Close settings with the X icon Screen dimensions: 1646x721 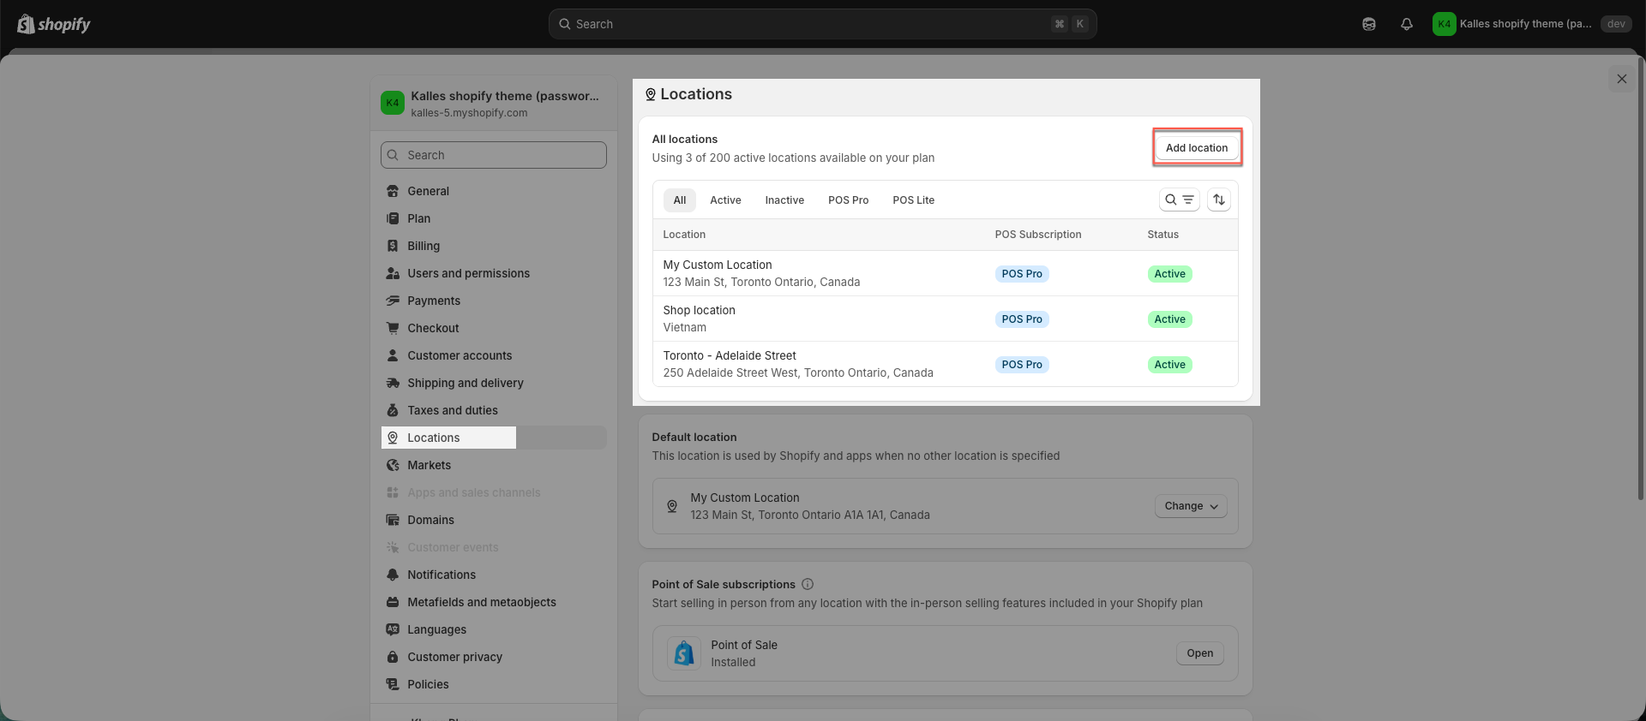tap(1621, 79)
